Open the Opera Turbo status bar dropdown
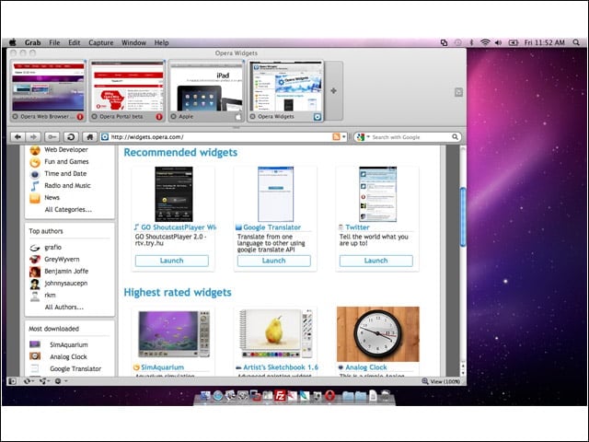Image resolution: width=589 pixels, height=442 pixels. pyautogui.click(x=61, y=381)
